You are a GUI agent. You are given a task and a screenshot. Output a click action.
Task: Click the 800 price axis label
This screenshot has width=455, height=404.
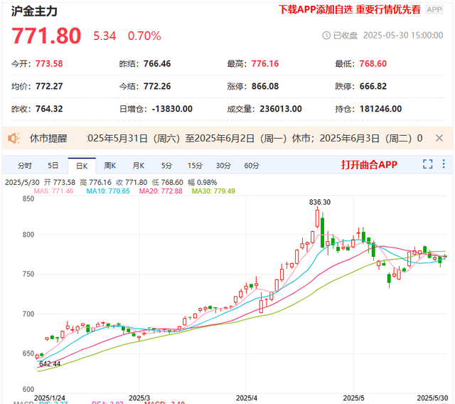(x=28, y=235)
